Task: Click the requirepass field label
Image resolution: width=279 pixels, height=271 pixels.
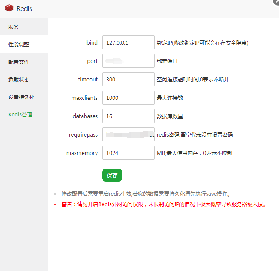Action: click(x=83, y=134)
